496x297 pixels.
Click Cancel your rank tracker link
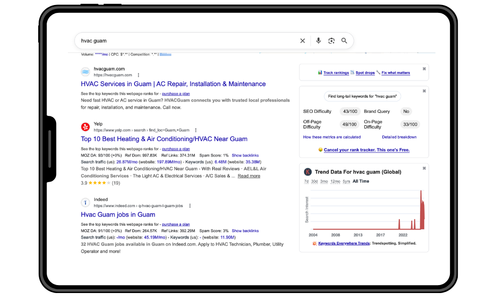tap(367, 149)
